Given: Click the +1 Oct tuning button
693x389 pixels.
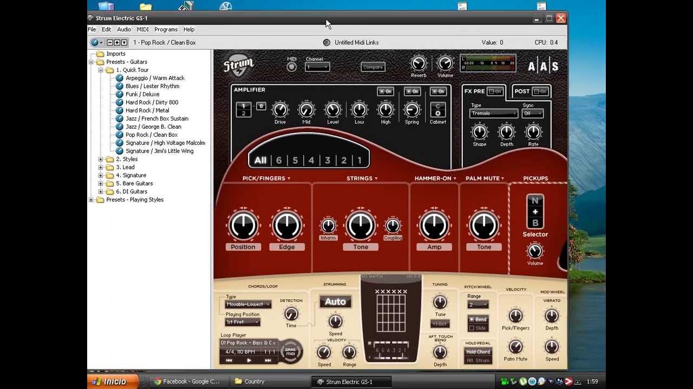Looking at the screenshot, I should [x=440, y=324].
